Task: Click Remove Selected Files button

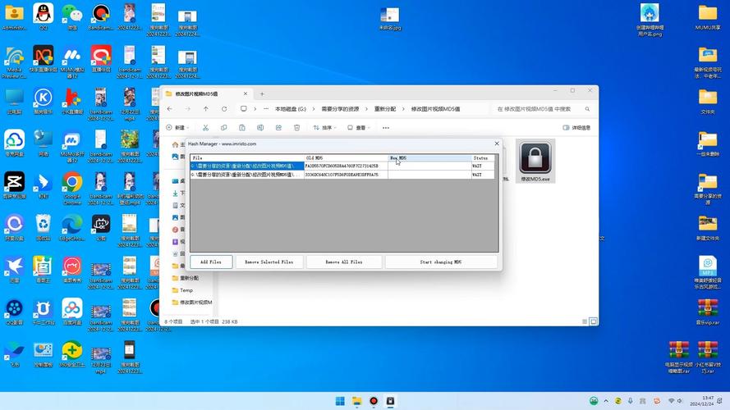Action: click(269, 262)
